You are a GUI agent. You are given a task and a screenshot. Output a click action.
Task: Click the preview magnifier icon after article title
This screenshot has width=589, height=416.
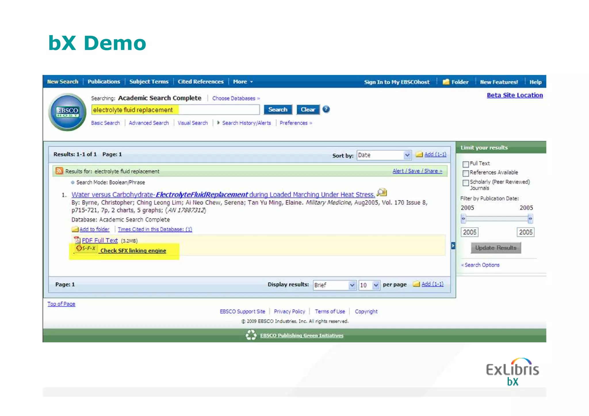(382, 192)
